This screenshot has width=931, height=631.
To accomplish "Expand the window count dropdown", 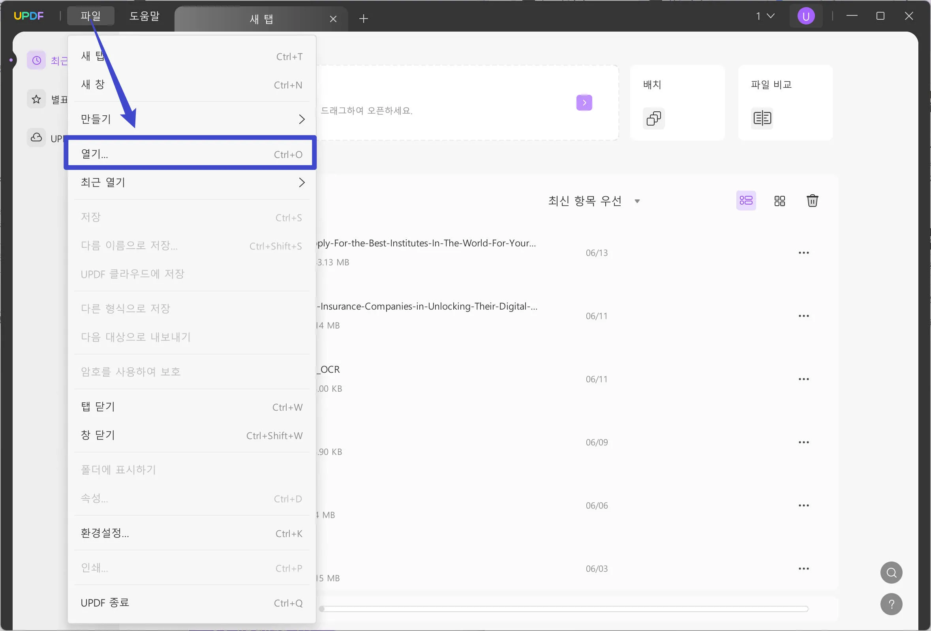I will pyautogui.click(x=765, y=16).
